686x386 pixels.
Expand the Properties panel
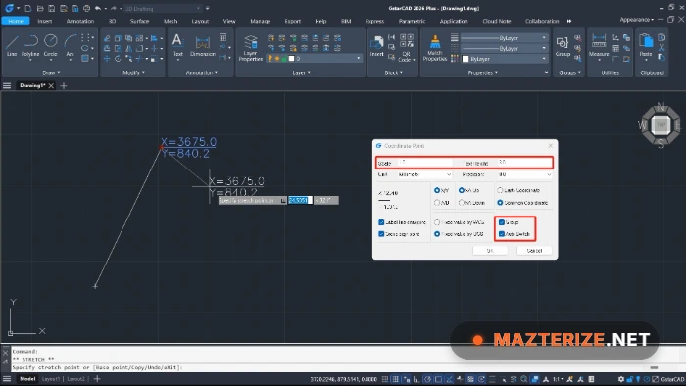[x=482, y=73]
